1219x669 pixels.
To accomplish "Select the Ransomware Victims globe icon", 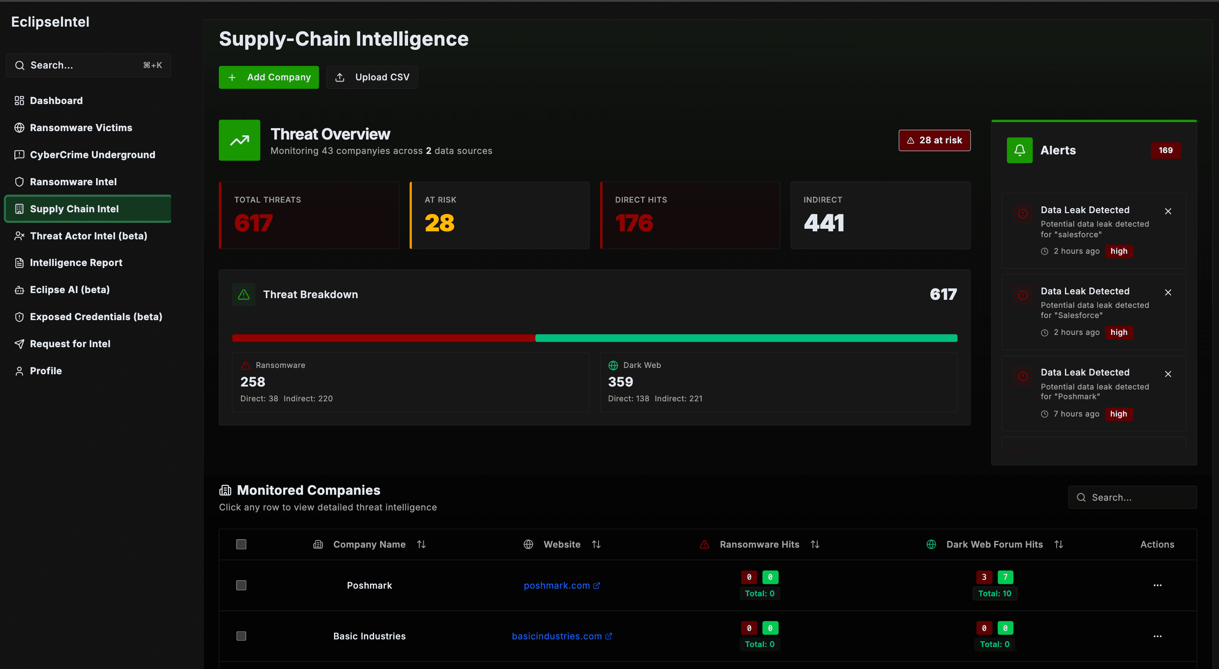I will coord(19,127).
